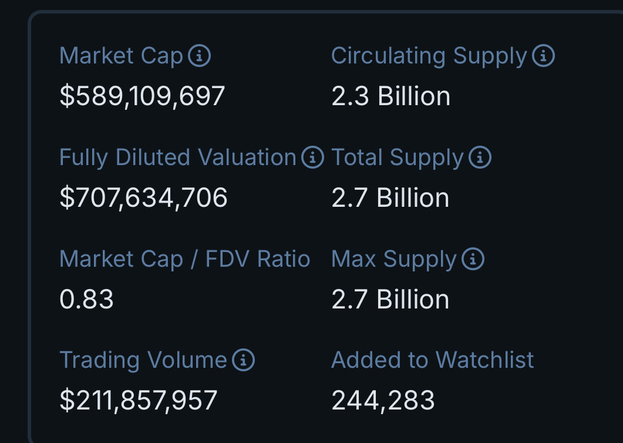Show info for Total Supply via icon
This screenshot has height=443, width=623.
[480, 157]
